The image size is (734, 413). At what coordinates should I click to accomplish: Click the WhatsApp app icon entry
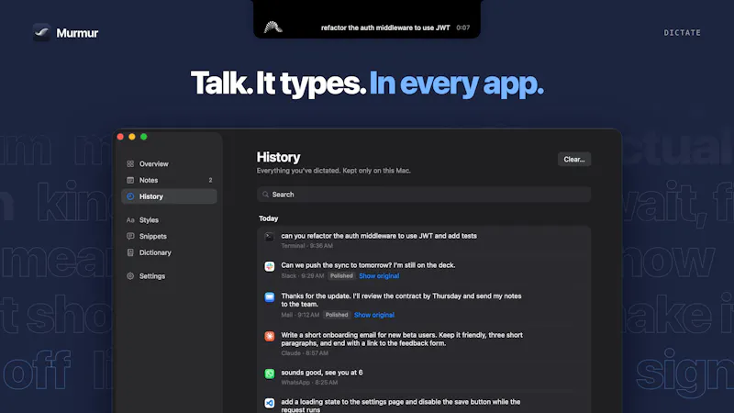tap(269, 374)
